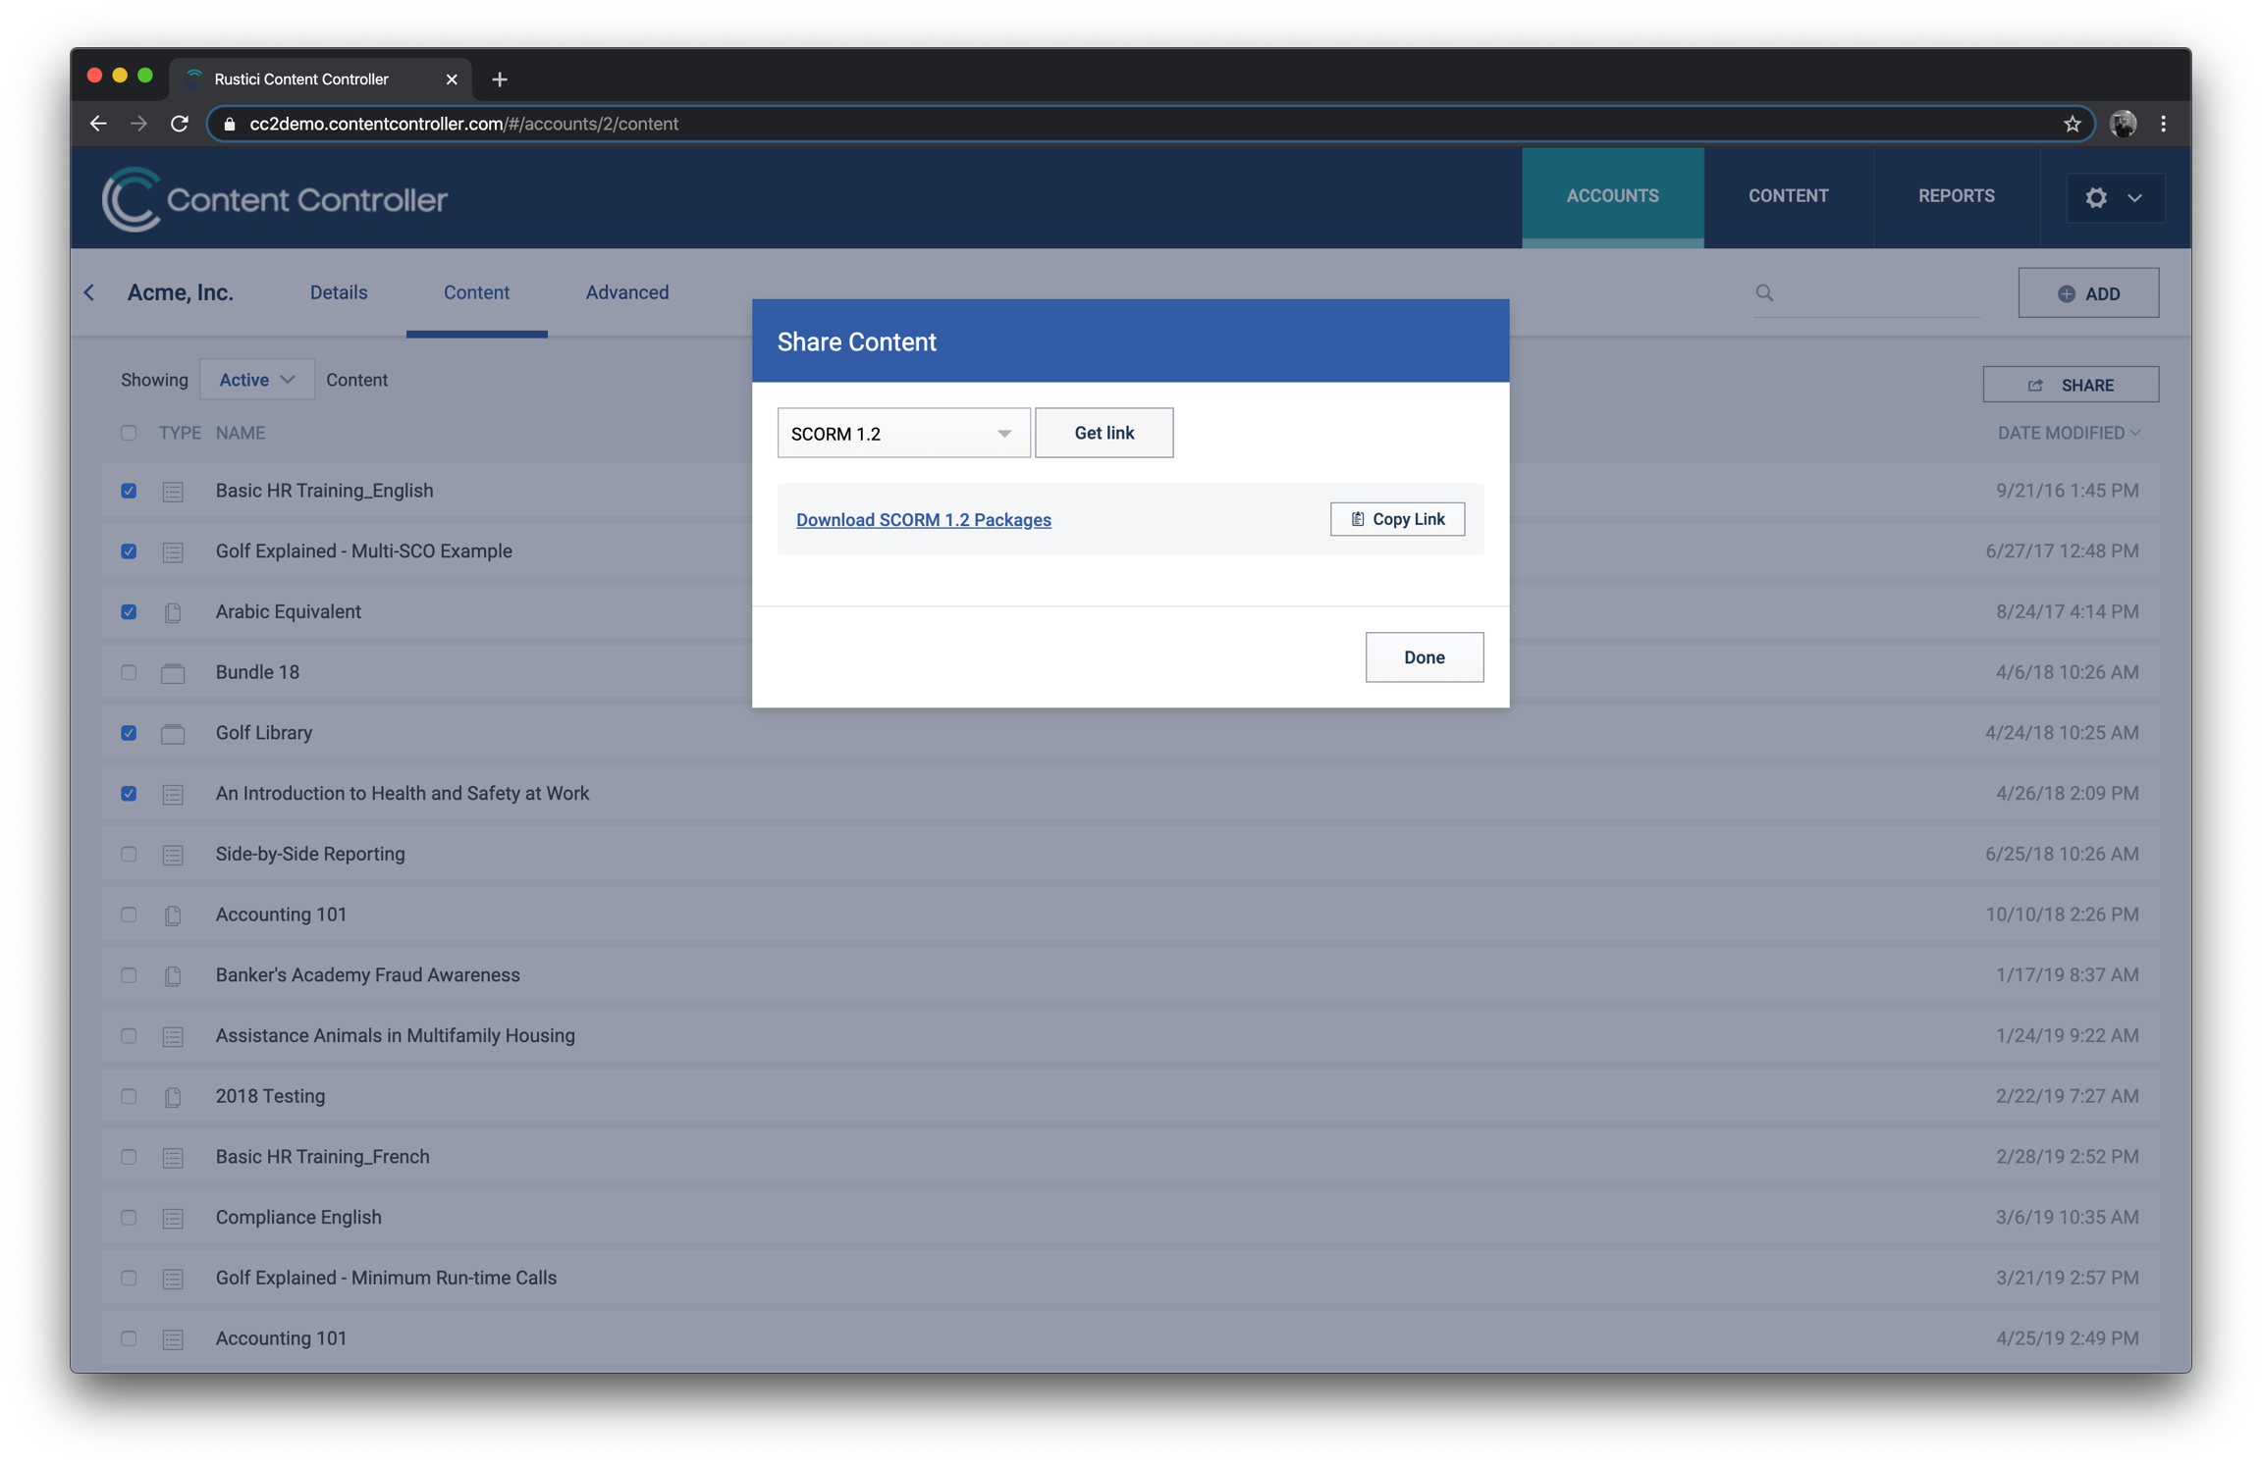Uncheck the Arabic Equivalent checkbox
2262x1466 pixels.
click(x=129, y=611)
